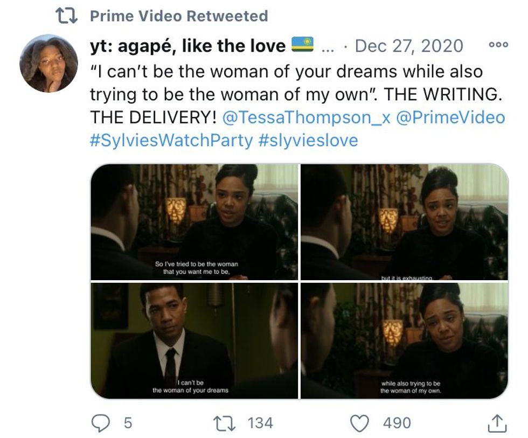This screenshot has height=438, width=528.
Task: Click the Dec 27, 2020 timestamp
Action: coord(409,46)
